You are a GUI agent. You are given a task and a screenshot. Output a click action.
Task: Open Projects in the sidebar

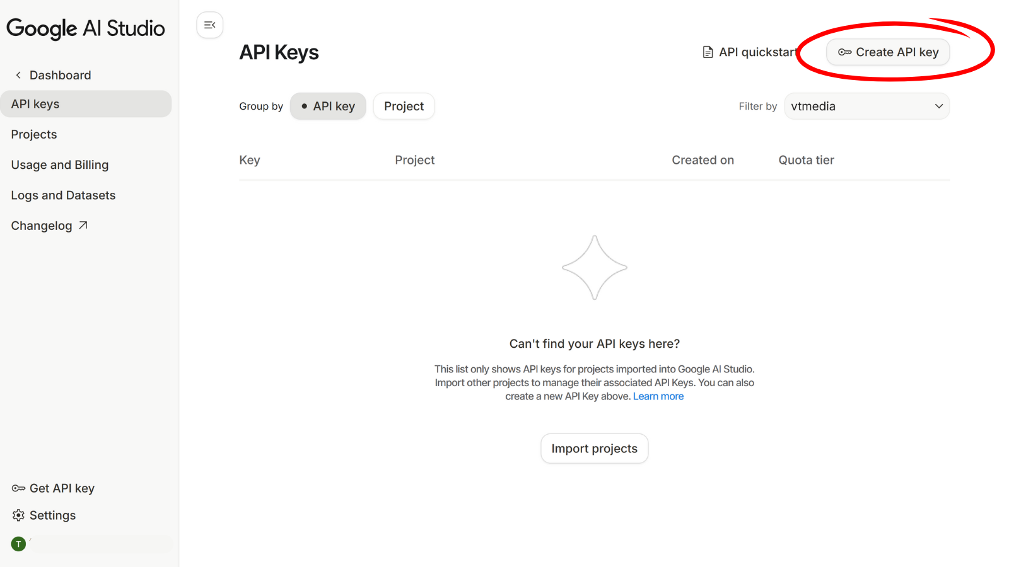34,134
